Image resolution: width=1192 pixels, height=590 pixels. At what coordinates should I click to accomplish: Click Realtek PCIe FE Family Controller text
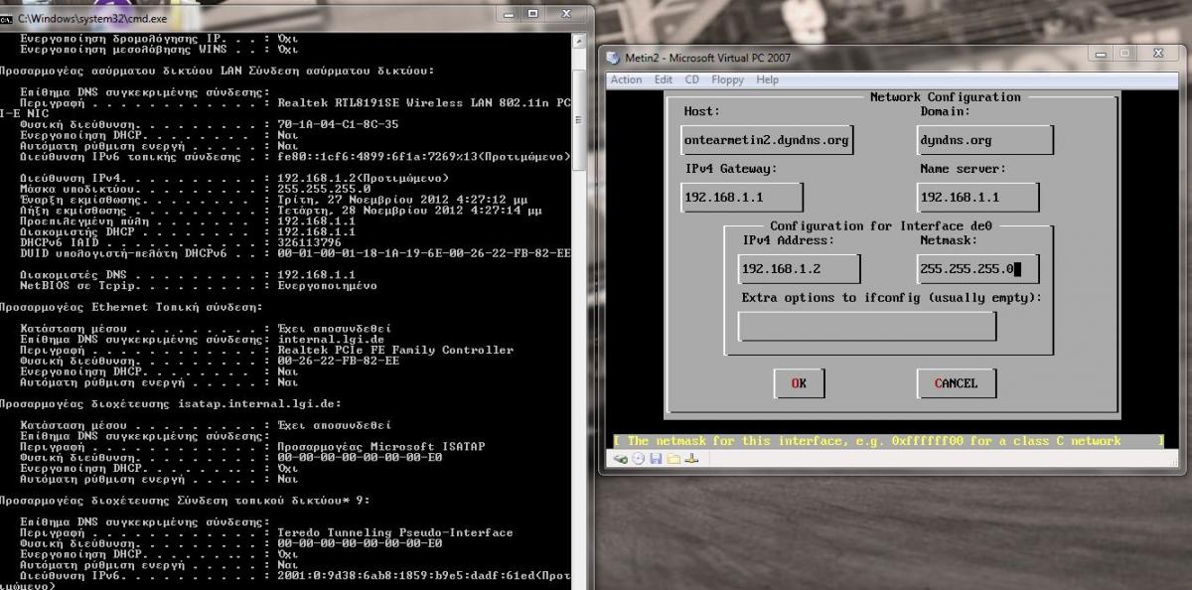(x=395, y=350)
